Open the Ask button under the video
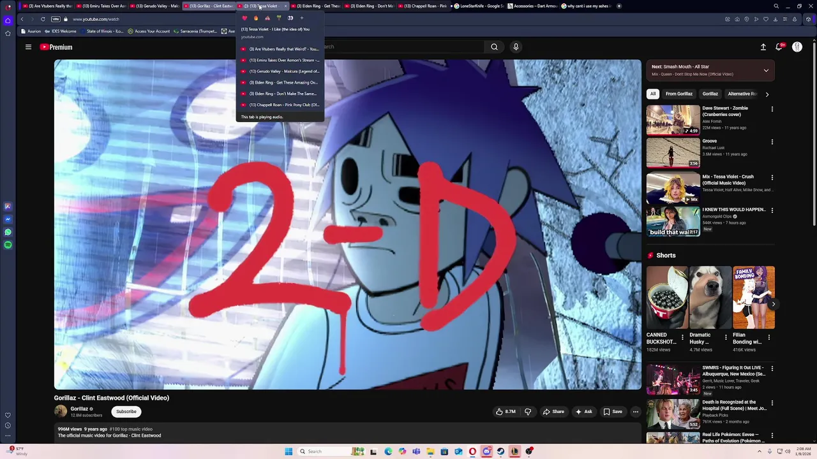The width and height of the screenshot is (817, 459). tap(584, 412)
